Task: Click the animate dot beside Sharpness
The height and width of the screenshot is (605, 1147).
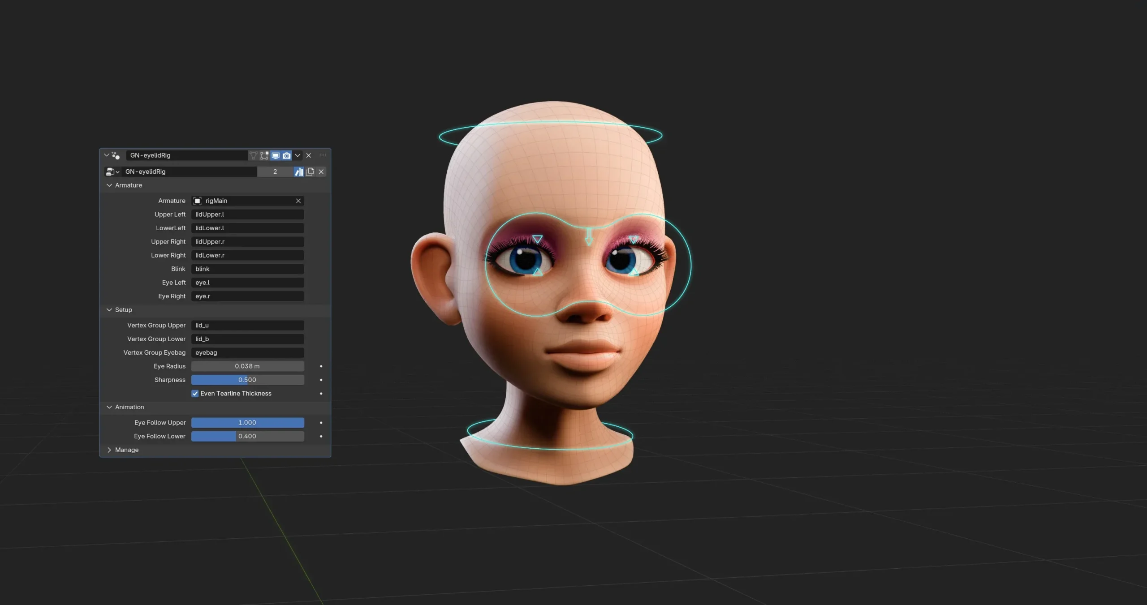Action: pos(321,380)
